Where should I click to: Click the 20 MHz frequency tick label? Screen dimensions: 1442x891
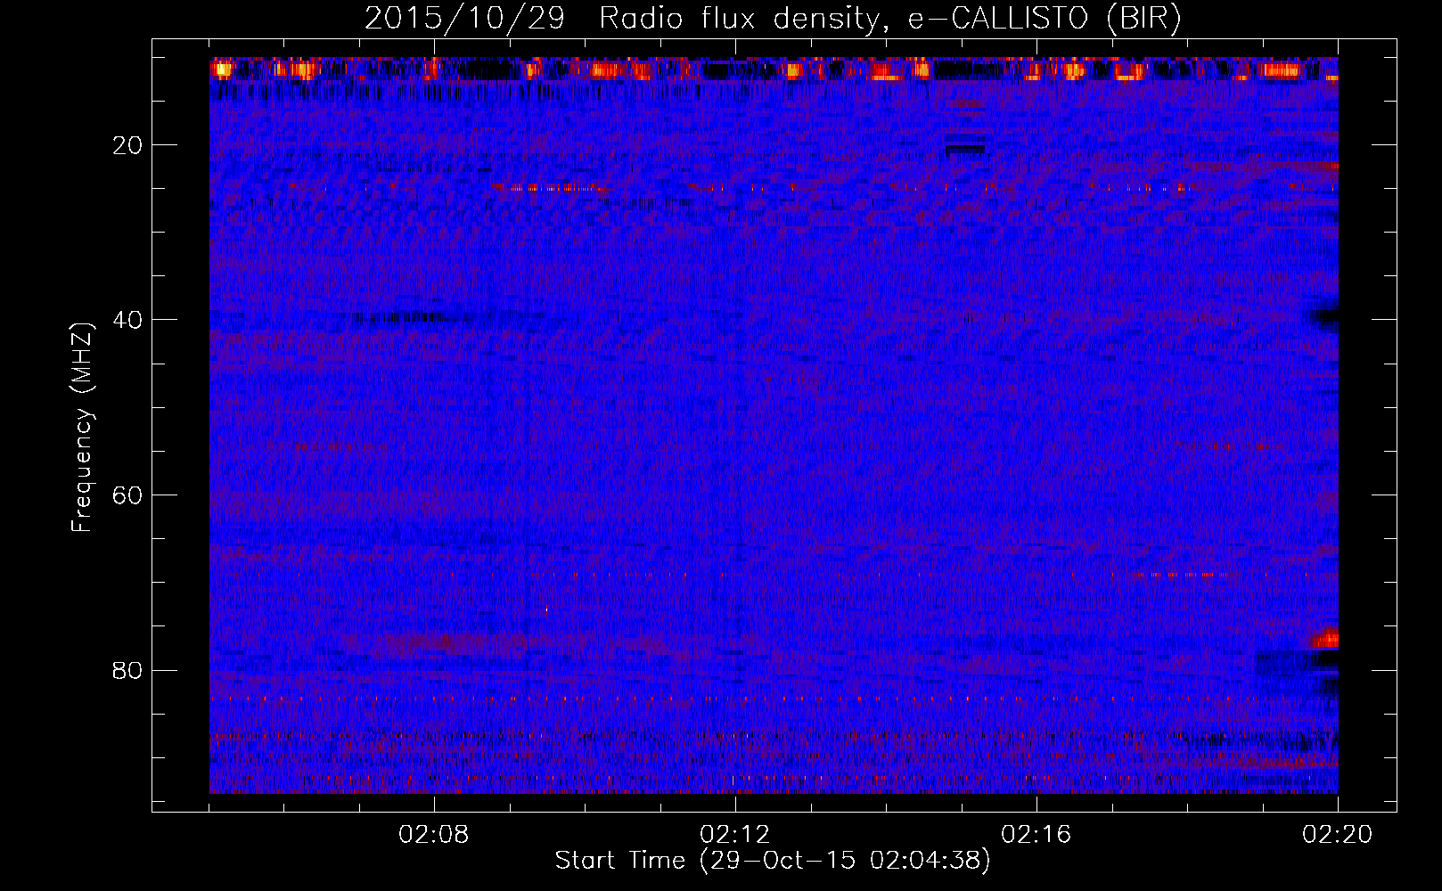pos(128,145)
